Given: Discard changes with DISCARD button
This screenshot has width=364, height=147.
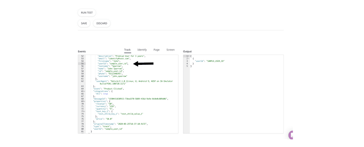Looking at the screenshot, I should click(x=102, y=23).
